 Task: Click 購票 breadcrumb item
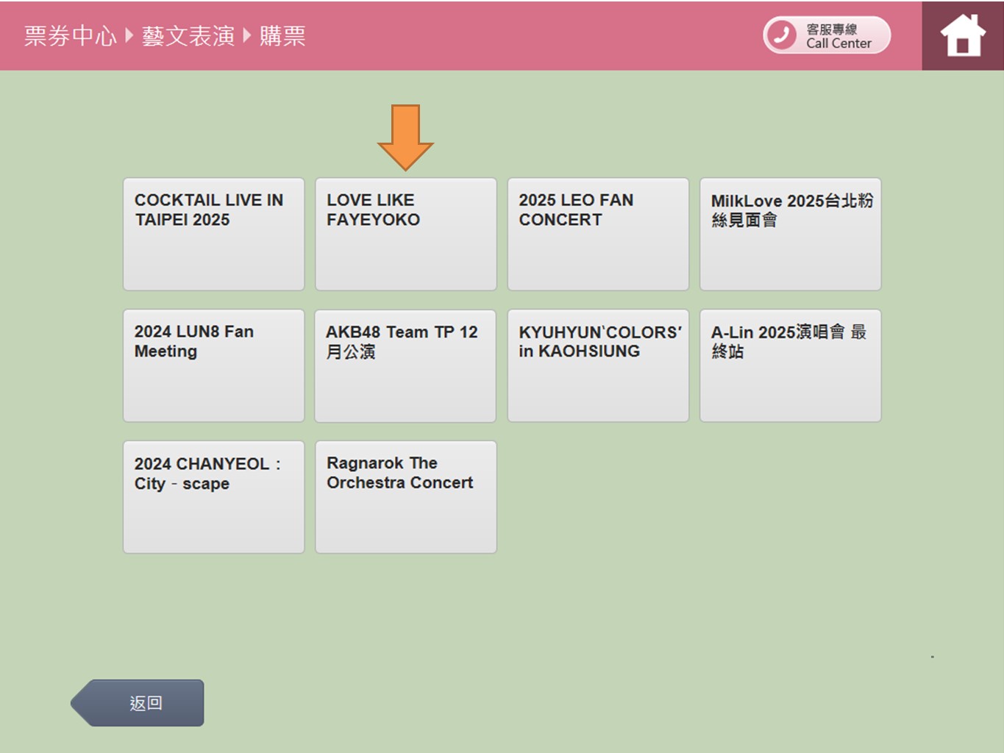(x=282, y=36)
